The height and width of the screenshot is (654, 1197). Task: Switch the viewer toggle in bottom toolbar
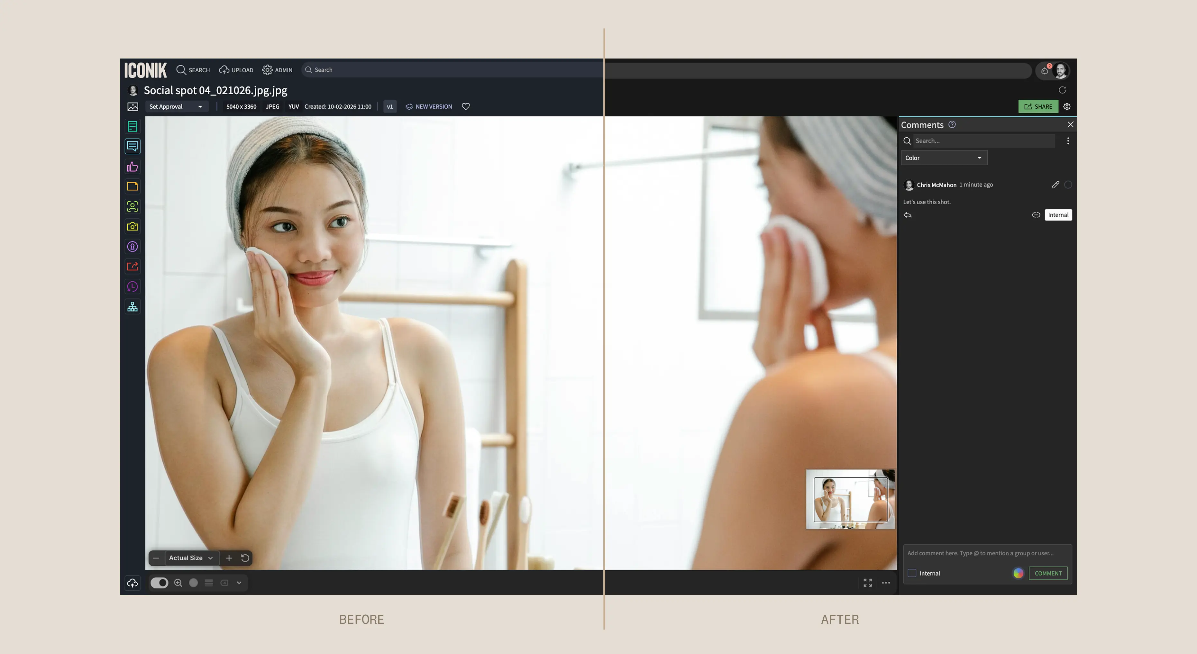tap(159, 583)
